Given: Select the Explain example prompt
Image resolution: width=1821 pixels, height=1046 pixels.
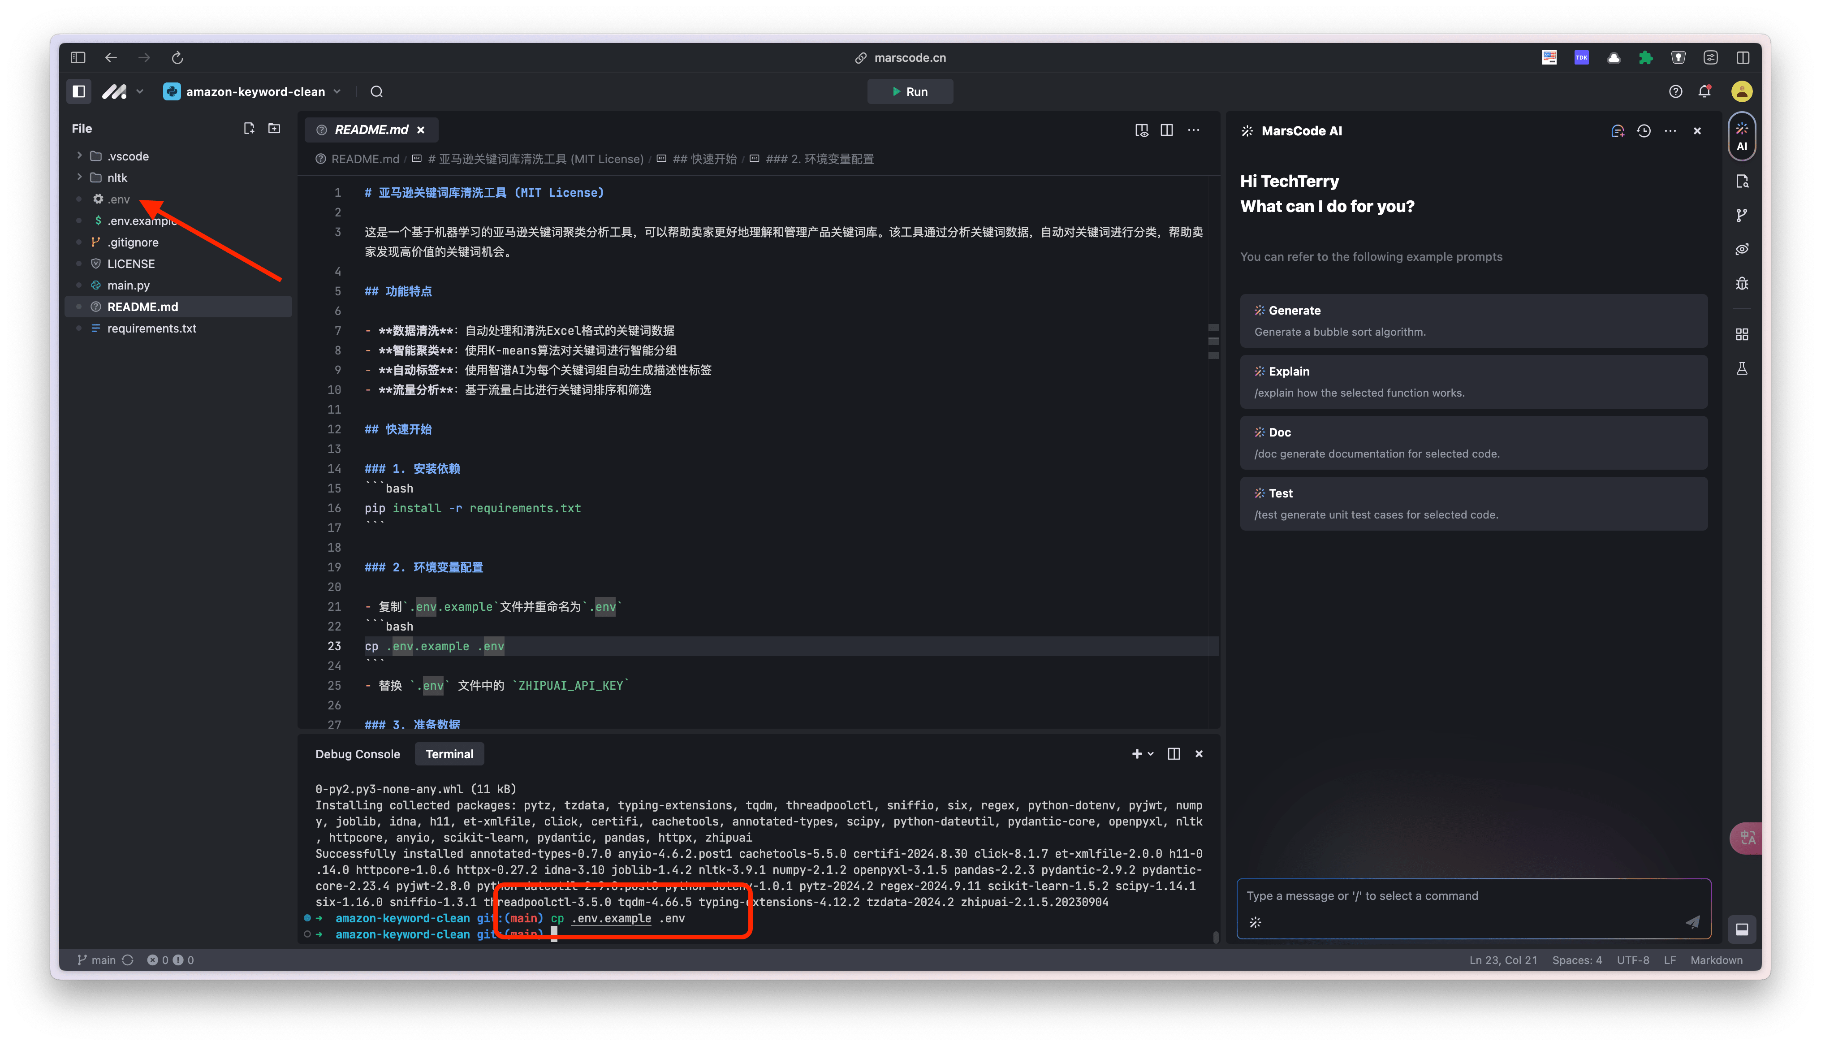Looking at the screenshot, I should tap(1473, 381).
